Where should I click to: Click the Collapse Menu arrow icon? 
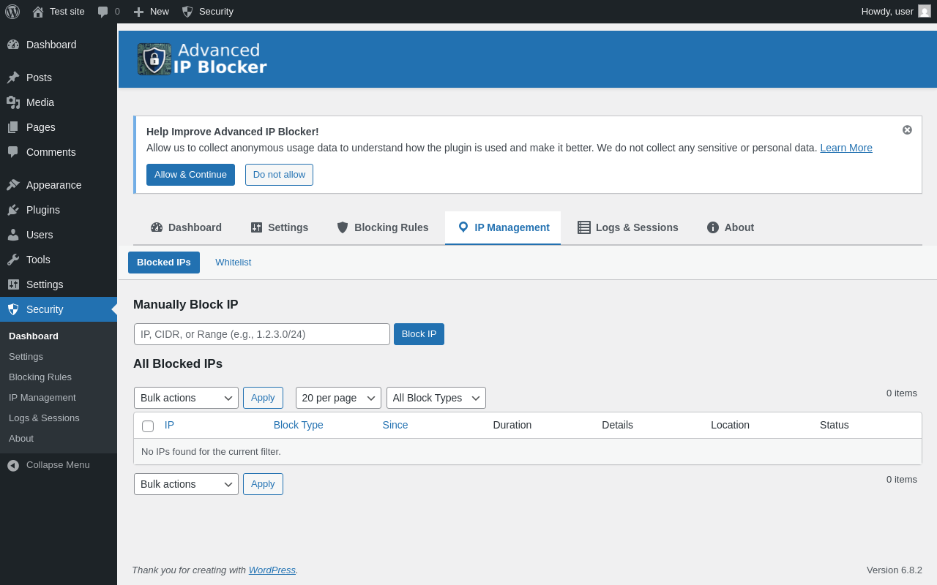[13, 465]
